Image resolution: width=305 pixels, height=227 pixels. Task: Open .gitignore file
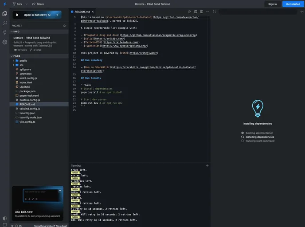point(39,70)
